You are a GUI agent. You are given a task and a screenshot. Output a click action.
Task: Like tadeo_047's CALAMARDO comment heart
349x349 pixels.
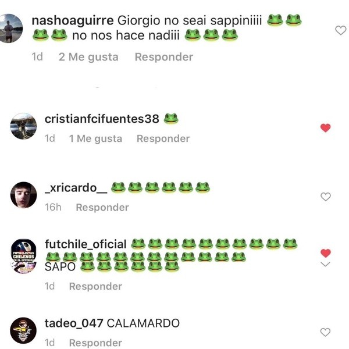(325, 332)
